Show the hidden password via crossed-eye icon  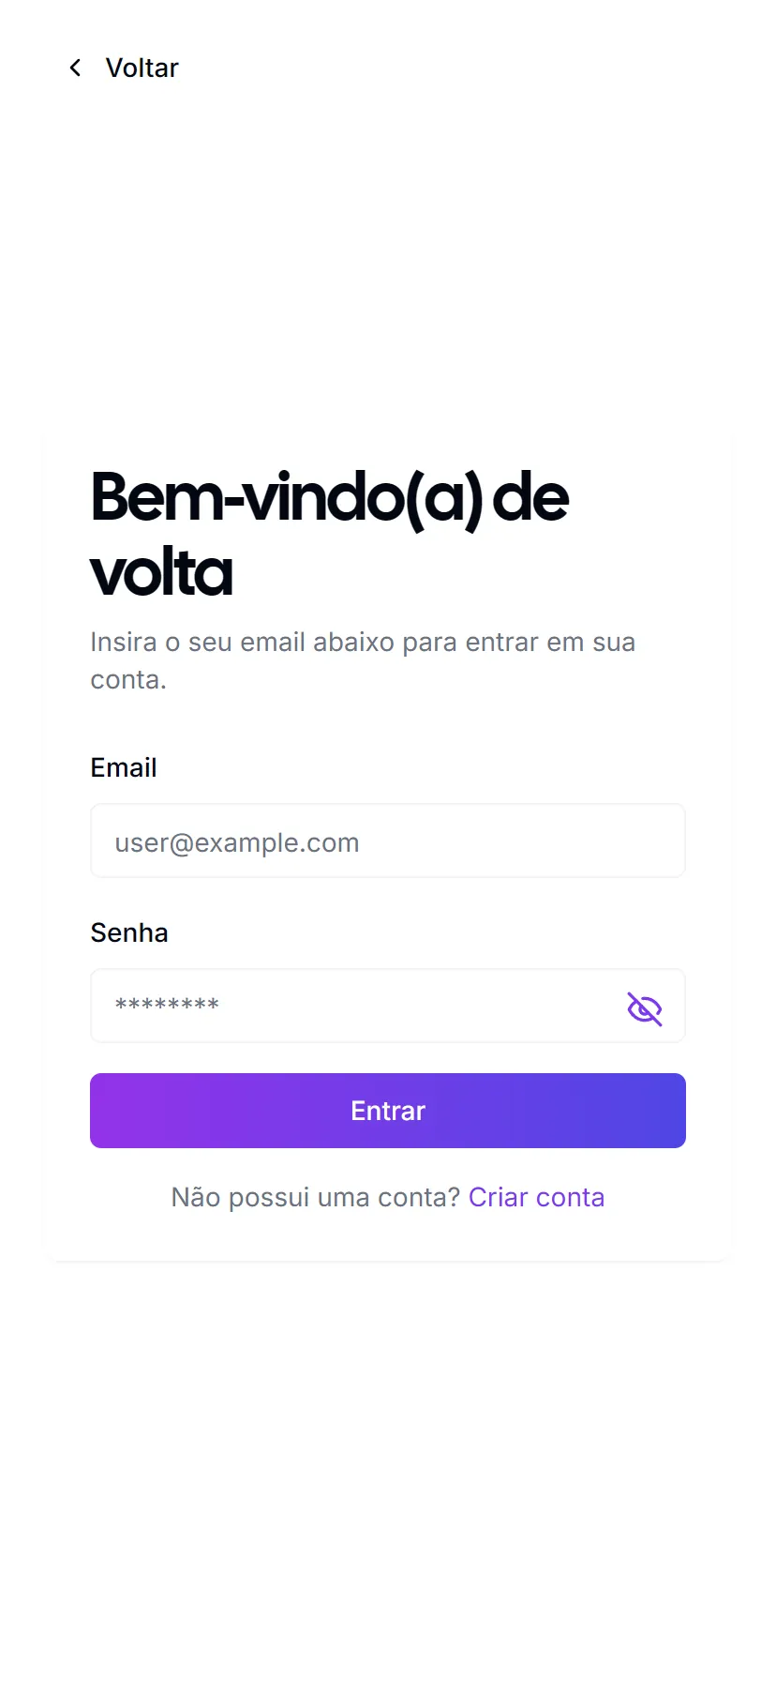click(x=644, y=1009)
